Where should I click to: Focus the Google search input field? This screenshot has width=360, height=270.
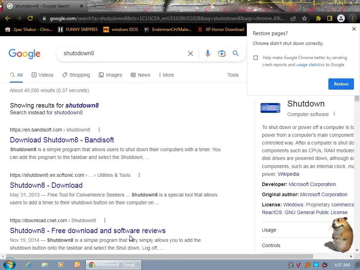point(124,53)
